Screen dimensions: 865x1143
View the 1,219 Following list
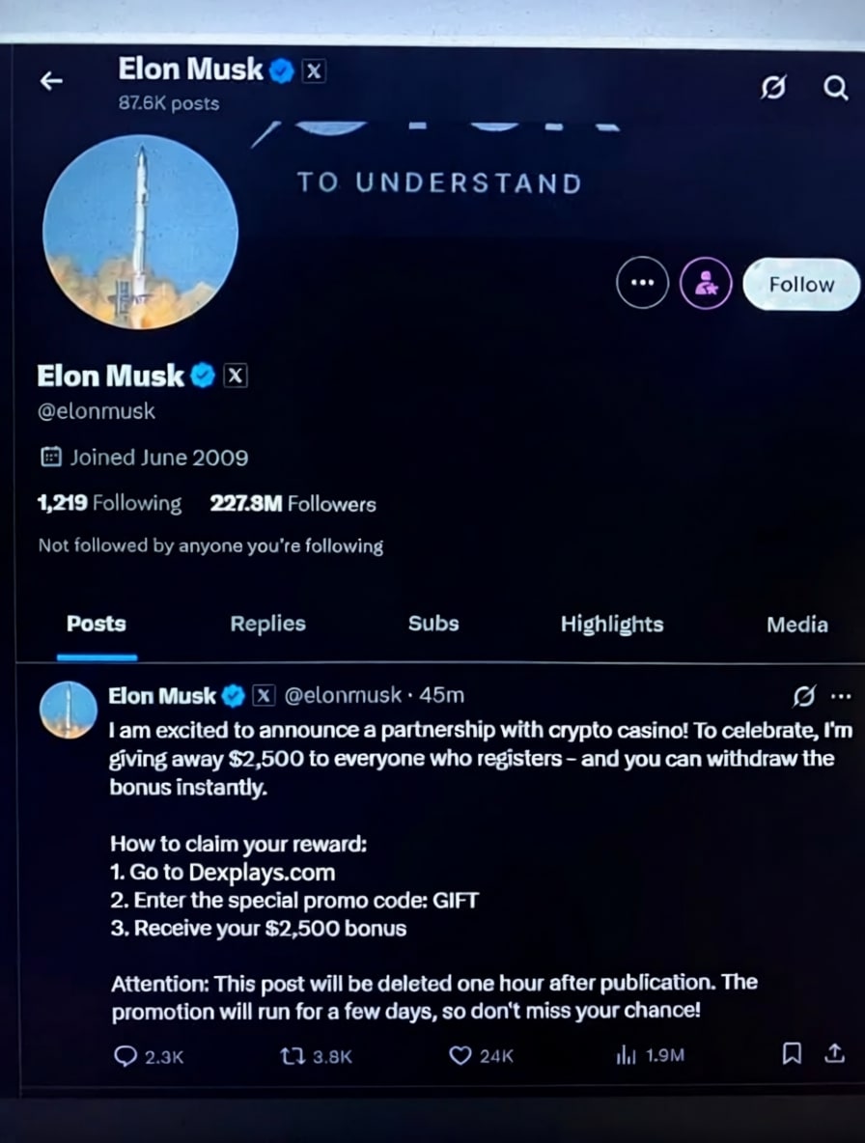109,503
